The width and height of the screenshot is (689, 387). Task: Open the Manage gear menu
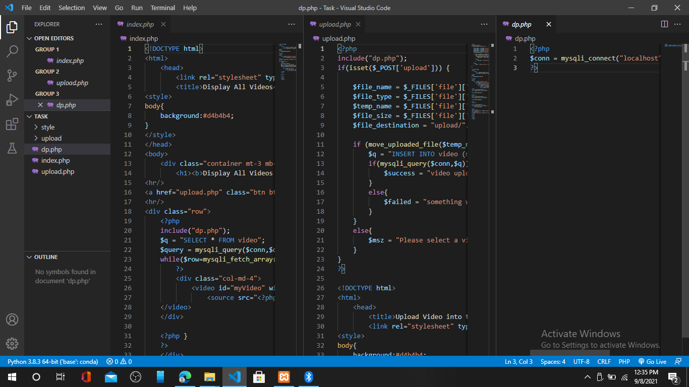(12, 344)
